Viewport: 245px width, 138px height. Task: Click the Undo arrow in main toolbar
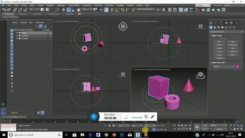4,10
